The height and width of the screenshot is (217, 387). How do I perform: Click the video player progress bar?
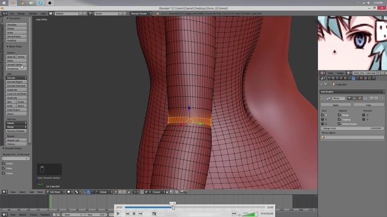pyautogui.click(x=195, y=207)
